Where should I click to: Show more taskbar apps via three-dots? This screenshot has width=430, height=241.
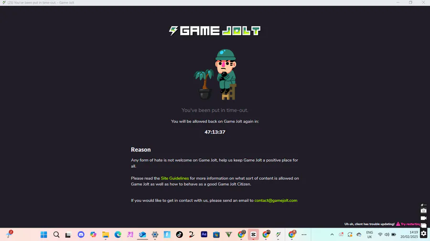point(304,234)
